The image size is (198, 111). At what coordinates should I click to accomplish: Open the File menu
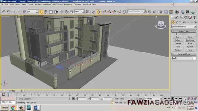tap(2, 4)
